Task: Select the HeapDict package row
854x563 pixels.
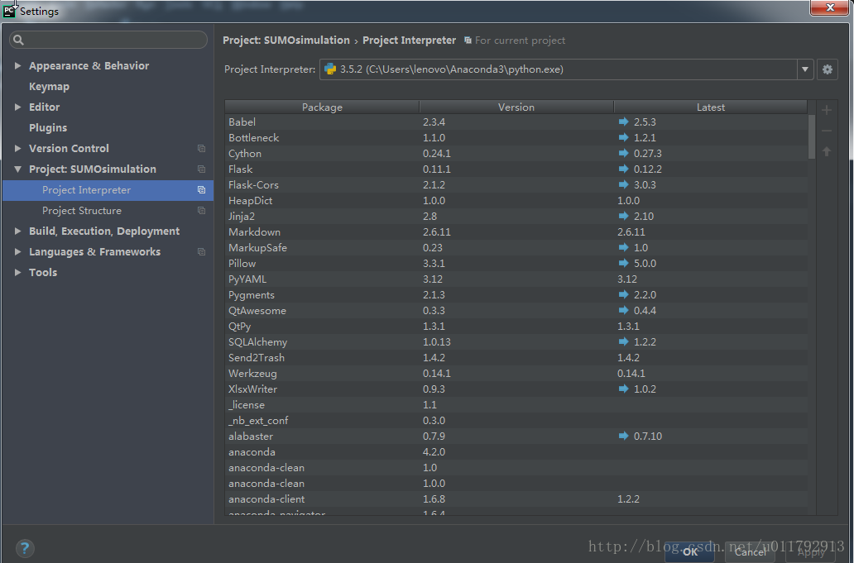Action: [516, 200]
